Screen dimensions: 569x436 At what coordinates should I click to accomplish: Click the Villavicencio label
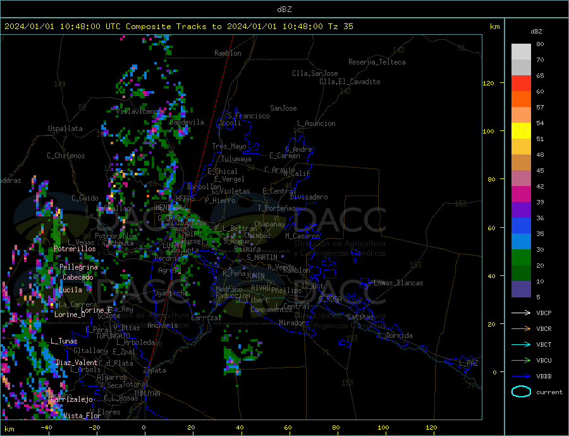click(x=140, y=111)
